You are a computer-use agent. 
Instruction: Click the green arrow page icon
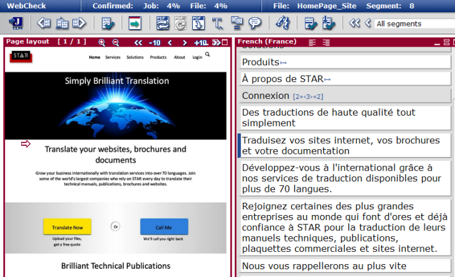(135, 23)
